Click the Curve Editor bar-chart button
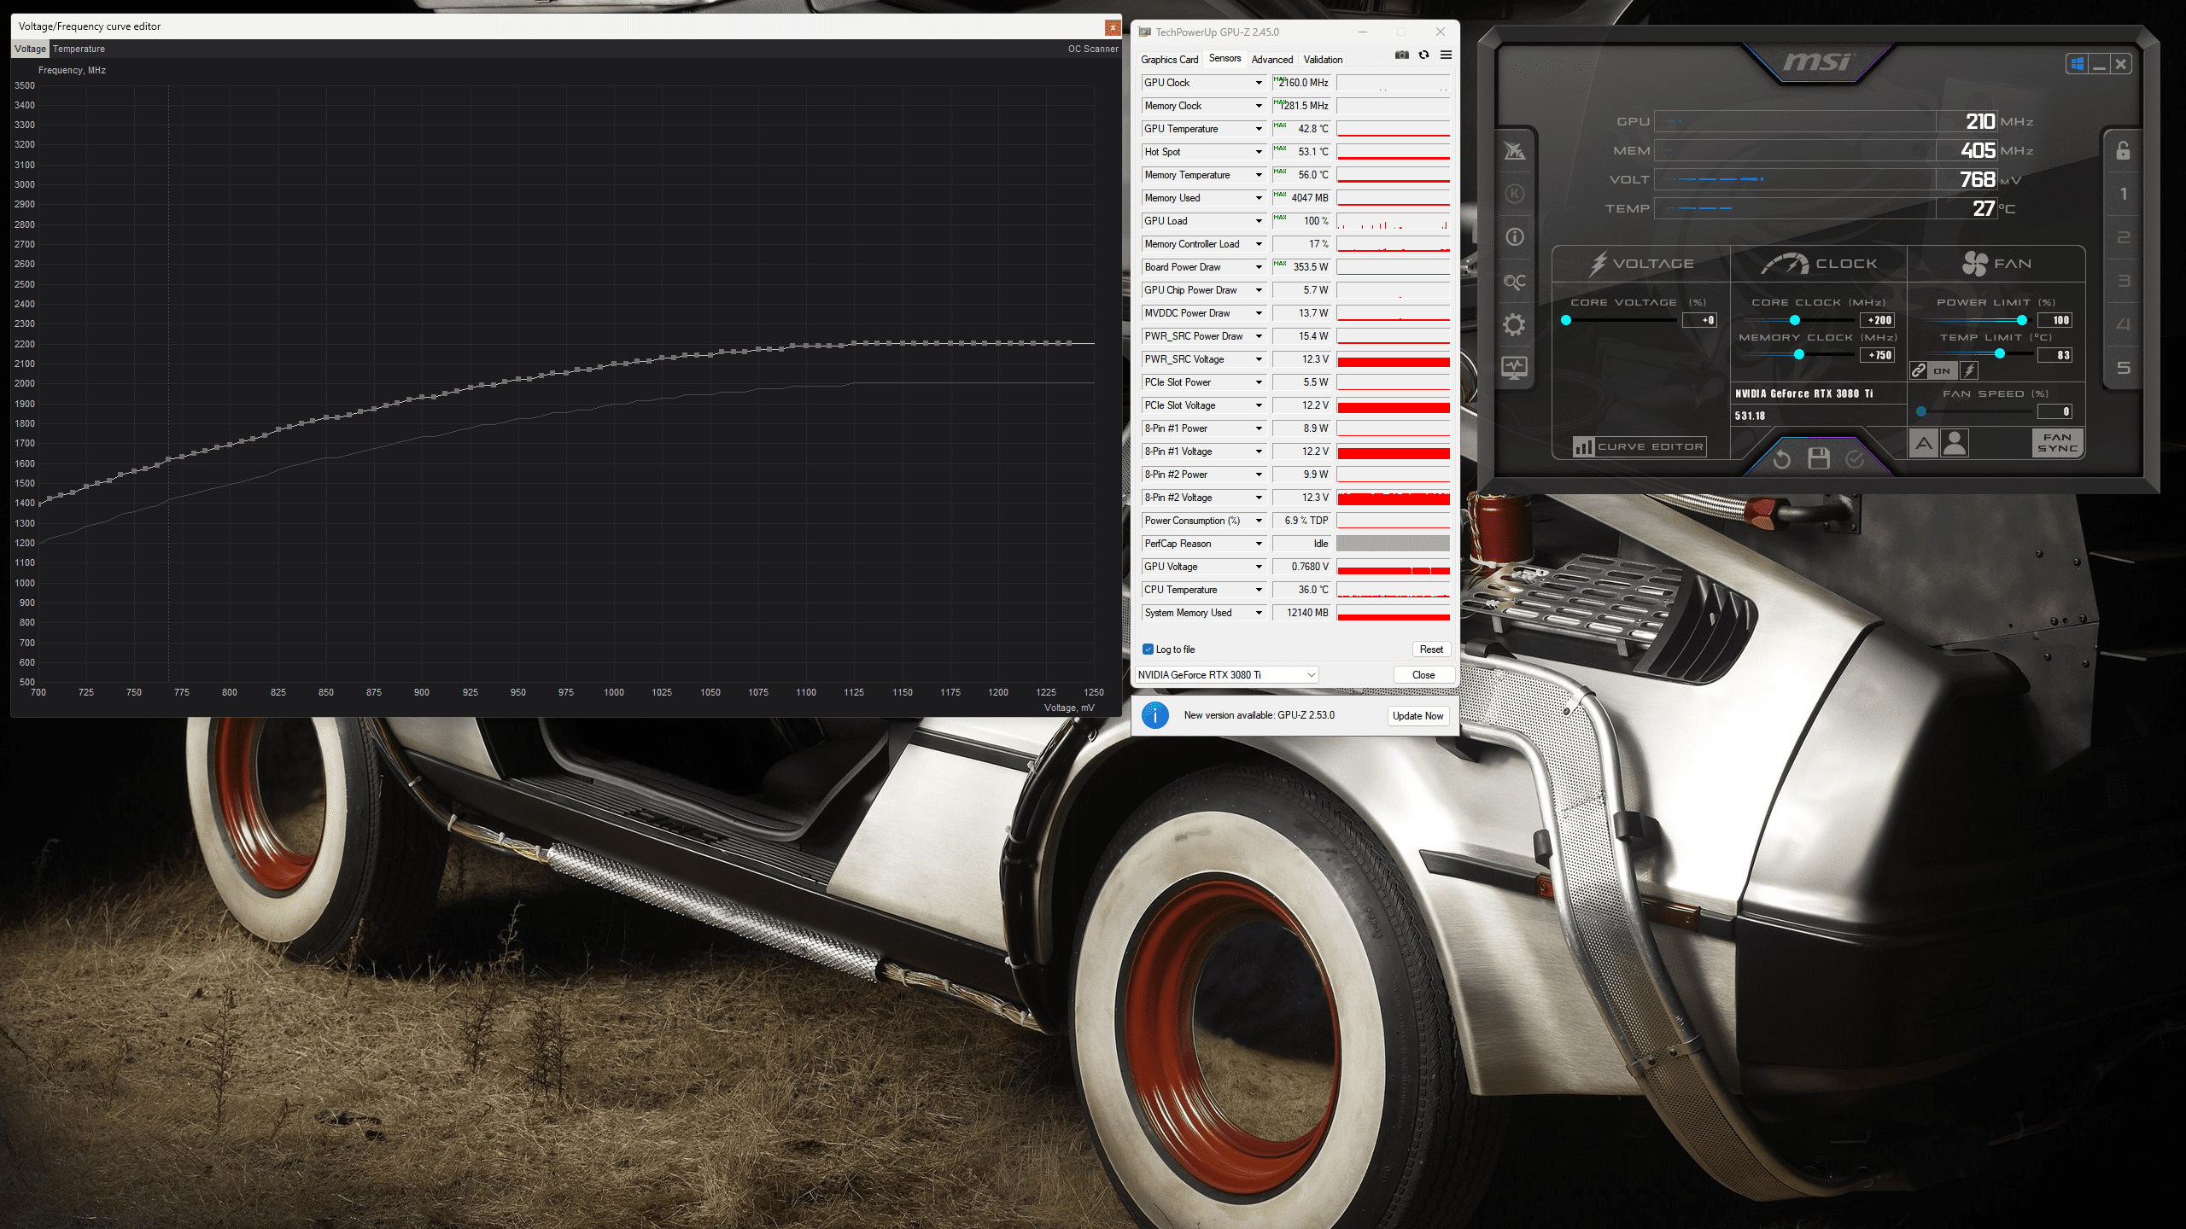This screenshot has width=2186, height=1229. [1639, 446]
